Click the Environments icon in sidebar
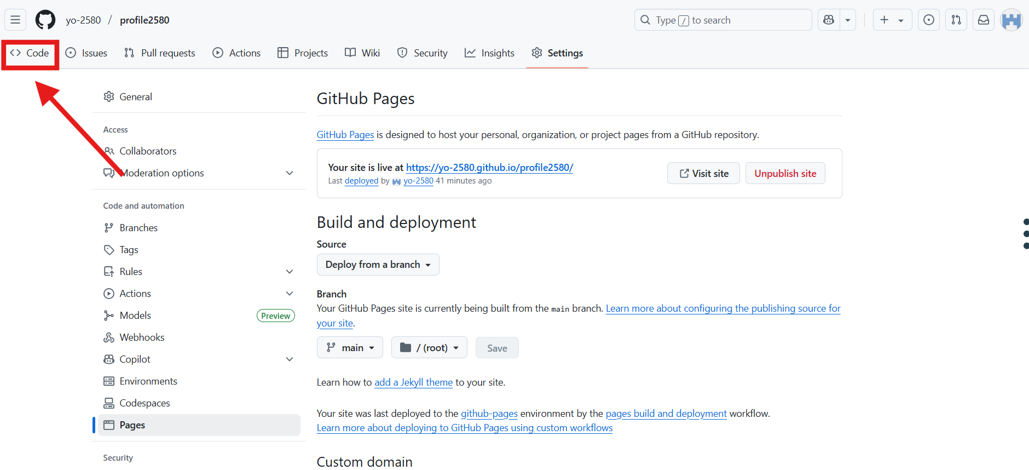 (109, 381)
